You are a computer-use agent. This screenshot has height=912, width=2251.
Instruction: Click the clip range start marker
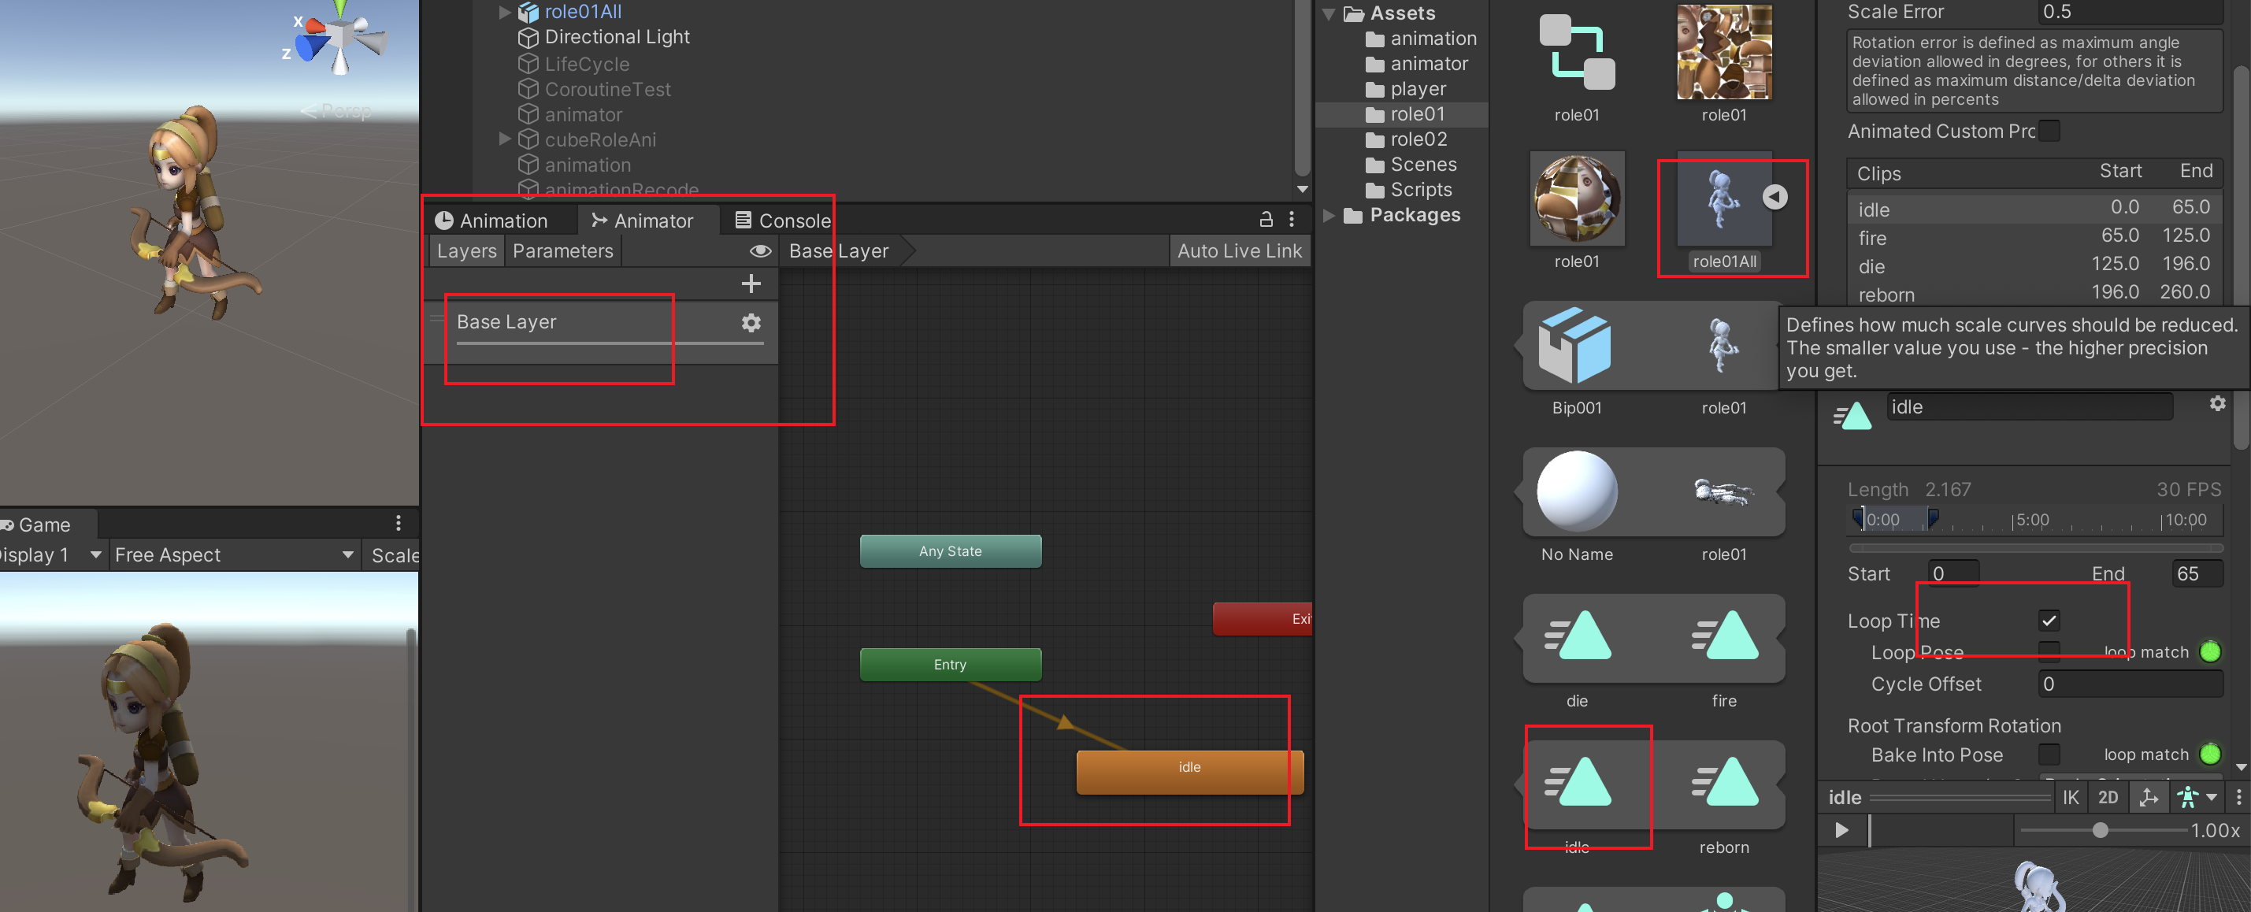click(x=1860, y=521)
